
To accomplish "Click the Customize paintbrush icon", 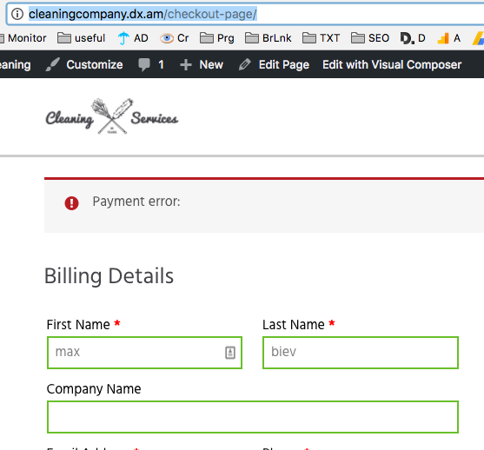I will pyautogui.click(x=52, y=64).
